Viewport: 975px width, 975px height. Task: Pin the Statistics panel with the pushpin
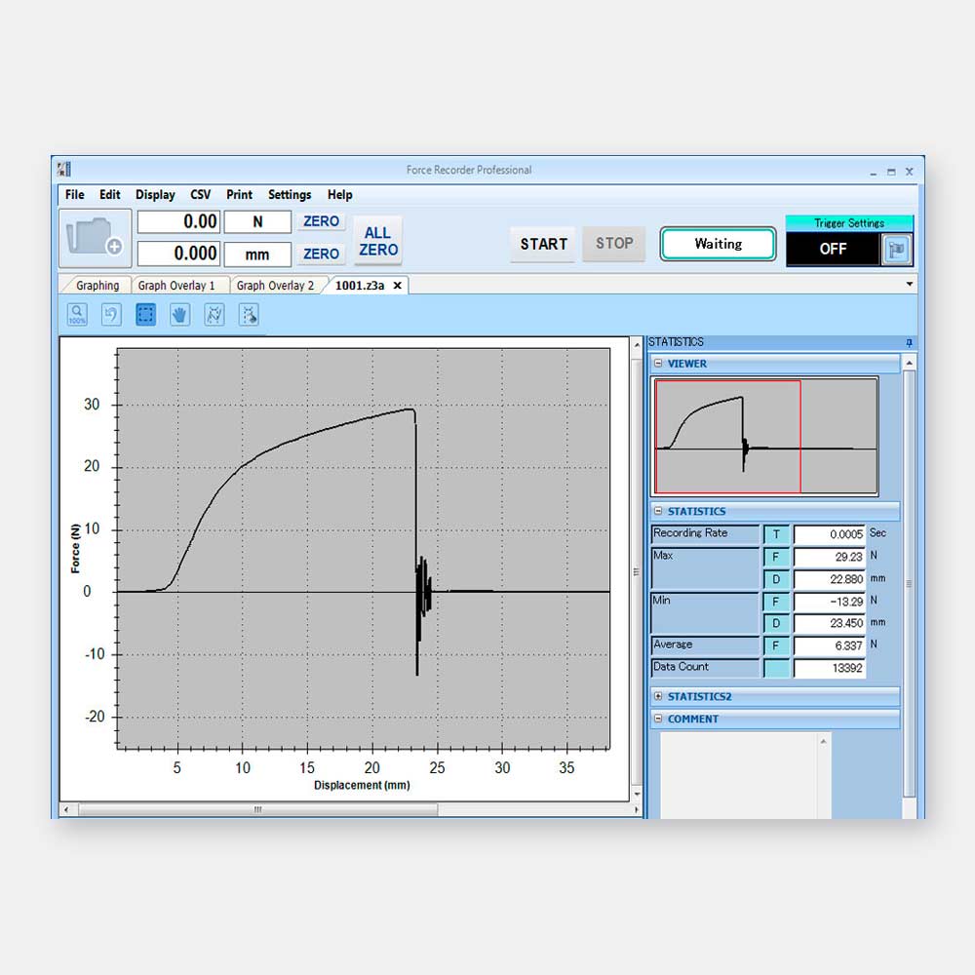[909, 342]
